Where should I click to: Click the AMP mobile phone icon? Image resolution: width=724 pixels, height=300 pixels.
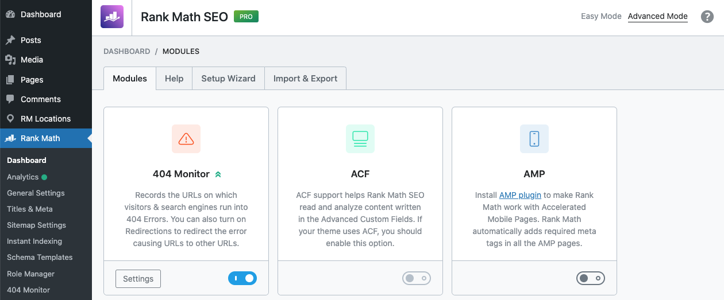click(534, 139)
